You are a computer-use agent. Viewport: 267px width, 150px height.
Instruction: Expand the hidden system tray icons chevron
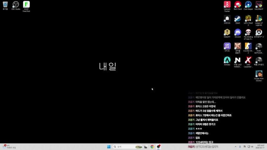(235, 147)
